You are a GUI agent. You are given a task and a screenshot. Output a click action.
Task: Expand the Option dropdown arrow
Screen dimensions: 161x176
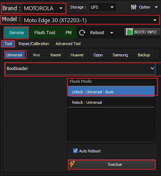156,7
